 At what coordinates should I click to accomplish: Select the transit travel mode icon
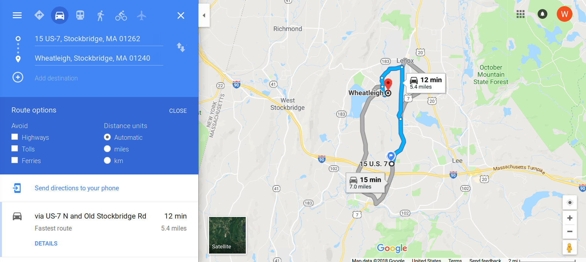(80, 15)
